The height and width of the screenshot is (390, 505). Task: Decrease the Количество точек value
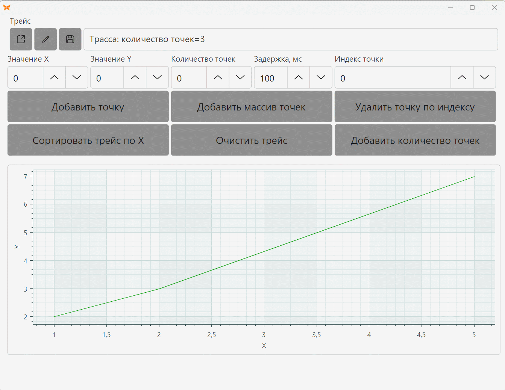[240, 77]
